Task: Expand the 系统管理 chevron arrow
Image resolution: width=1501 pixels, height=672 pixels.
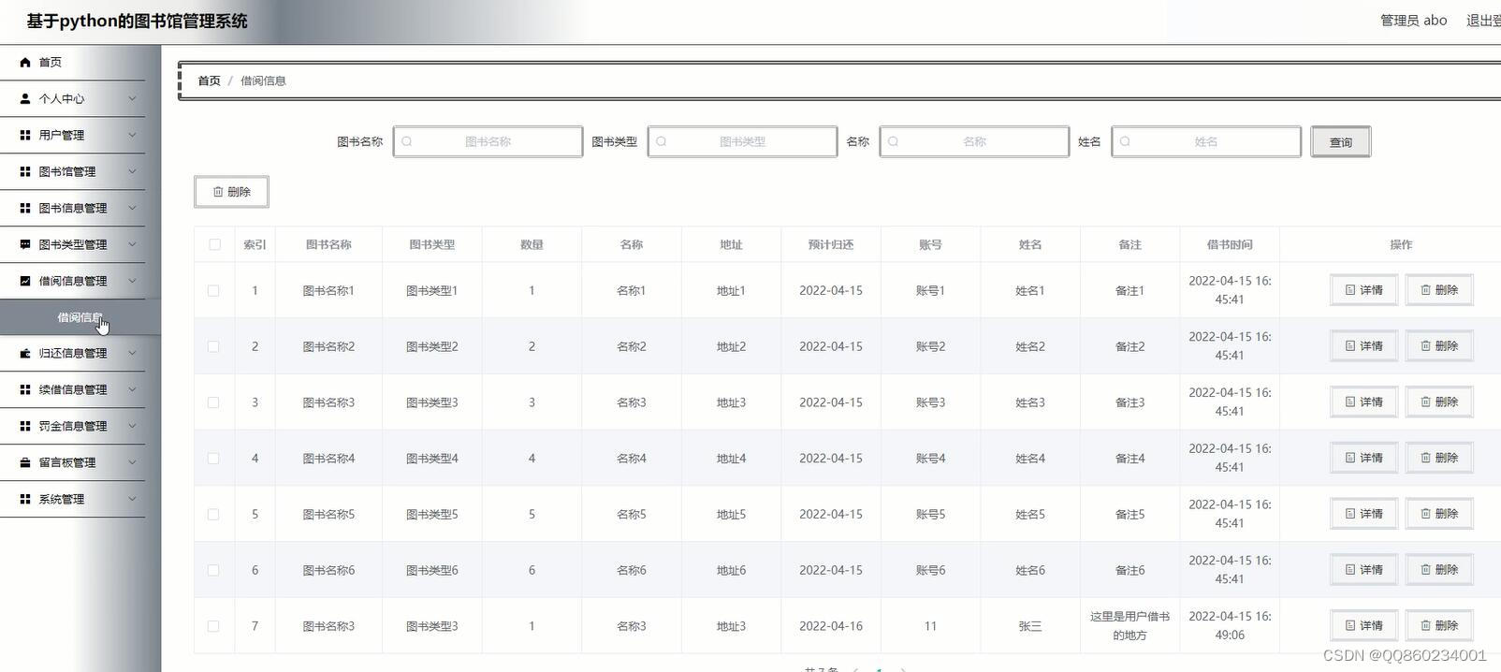Action: coord(132,499)
